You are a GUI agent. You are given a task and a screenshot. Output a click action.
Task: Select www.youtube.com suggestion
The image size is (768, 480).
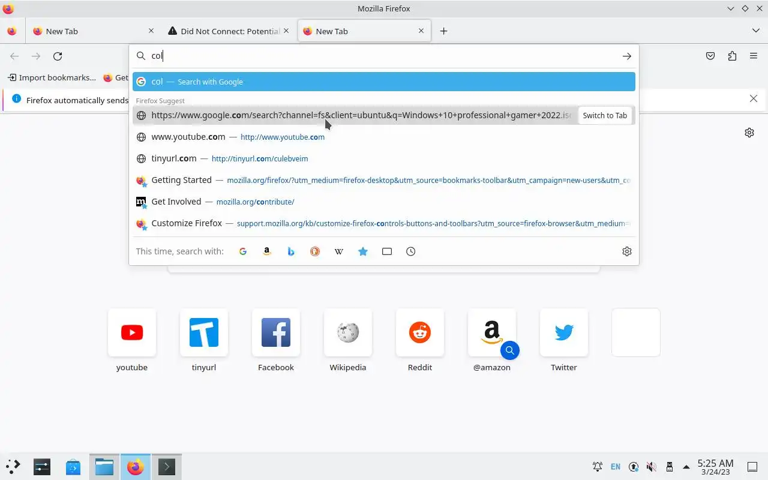point(384,137)
